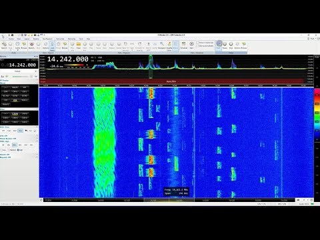
Task: Open the Favourites ribbon tab
Action: (x=60, y=39)
